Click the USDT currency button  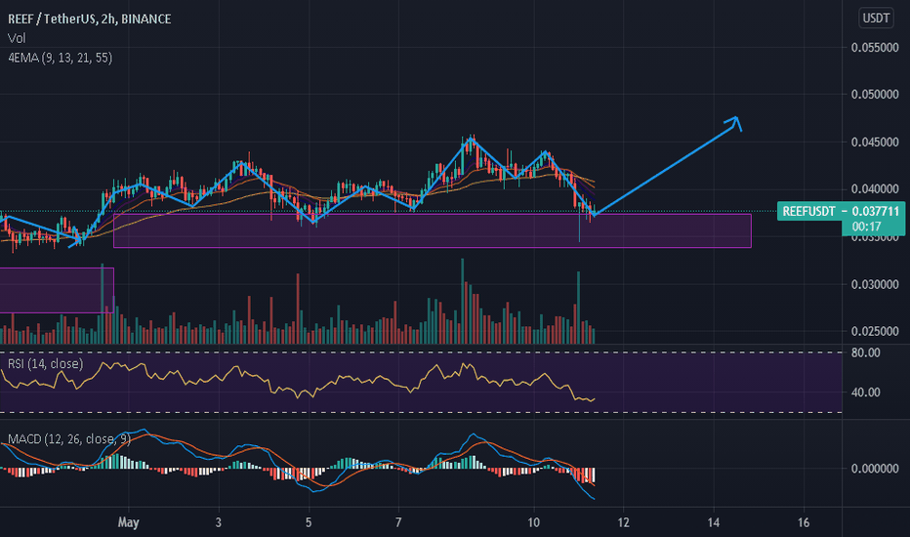(x=876, y=18)
